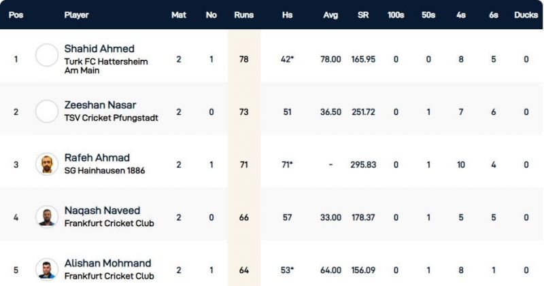Click the Hs column header

286,15
